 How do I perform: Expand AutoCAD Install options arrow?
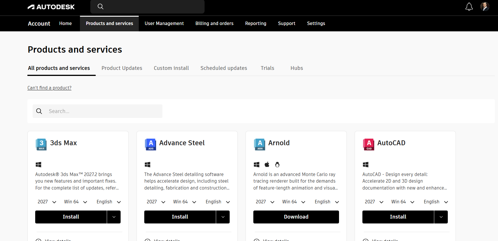[x=441, y=217]
